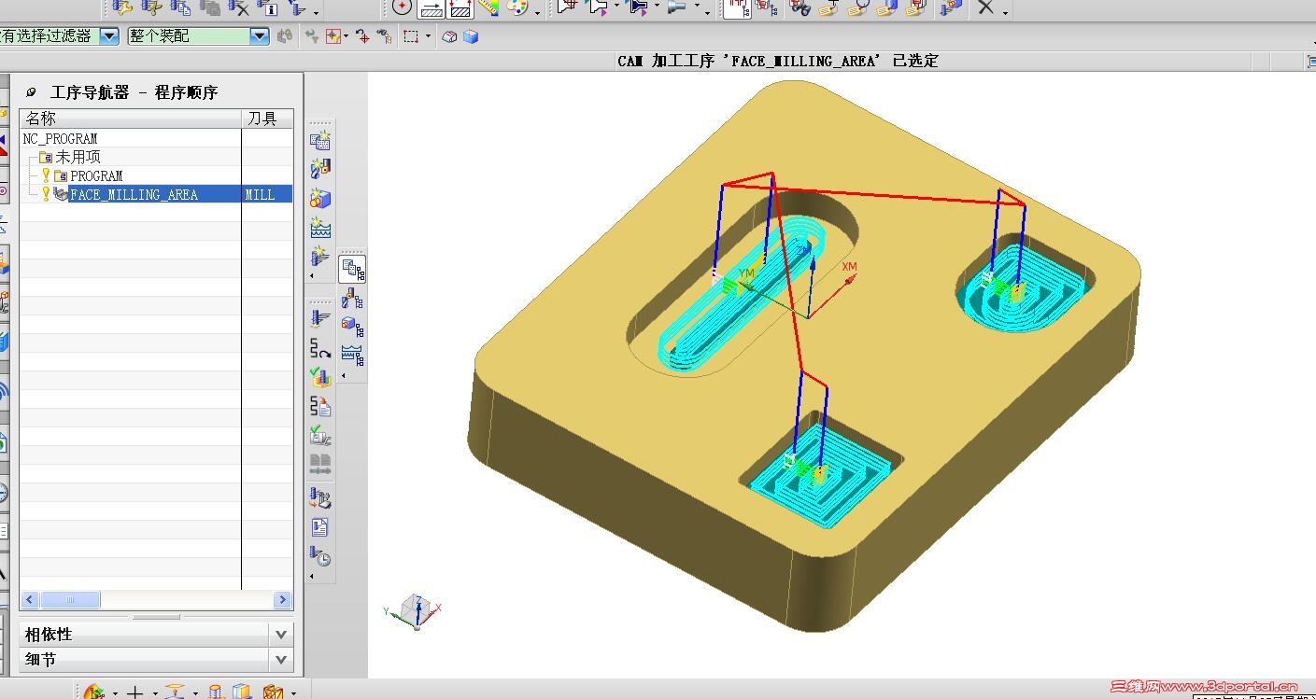Screen dimensions: 1316x699
Task: Collapse the operations toolbar with its bottom arrow
Action: pyautogui.click(x=312, y=577)
